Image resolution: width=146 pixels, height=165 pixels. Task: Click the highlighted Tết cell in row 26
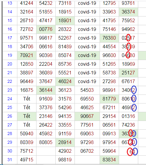[x=27, y=116]
